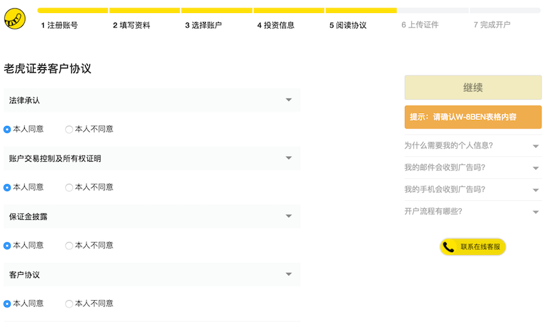Select 本人不同意 under 保证金披露
Screen dimensions: 549x322
pyautogui.click(x=69, y=246)
